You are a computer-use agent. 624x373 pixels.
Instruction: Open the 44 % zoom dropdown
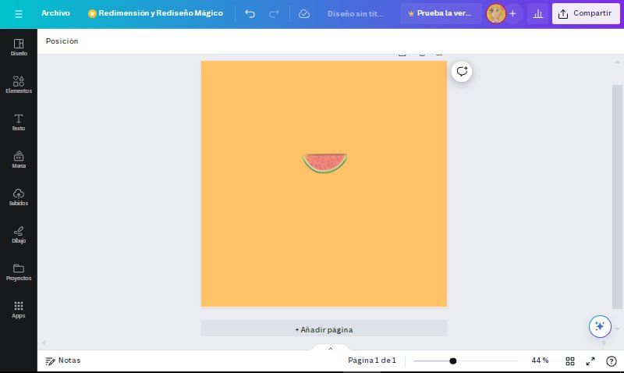coord(540,361)
